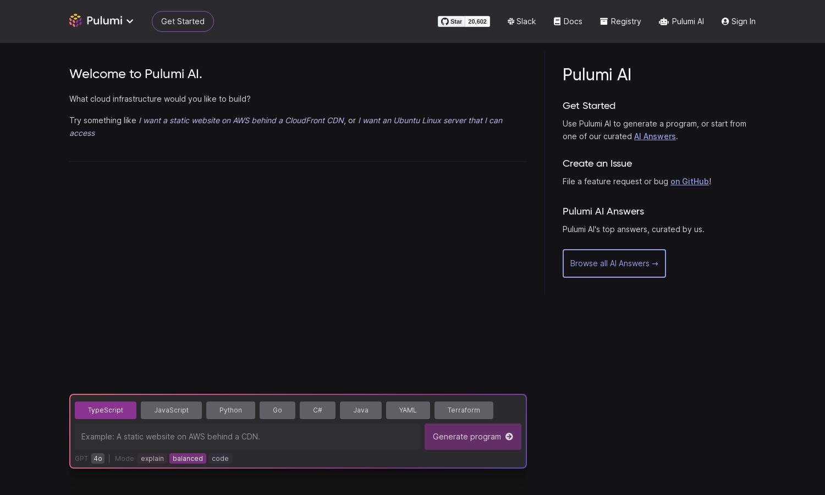825x495 pixels.
Task: Use the static website CloudFront CDN example
Action: coord(241,120)
